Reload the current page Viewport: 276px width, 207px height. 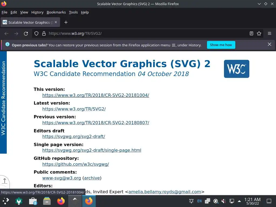coord(26,33)
